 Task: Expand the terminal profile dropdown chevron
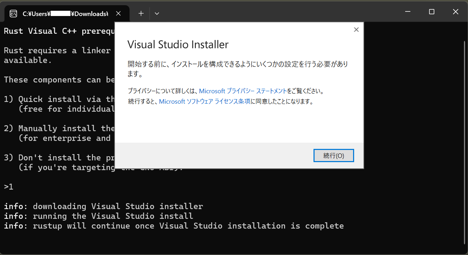(157, 14)
